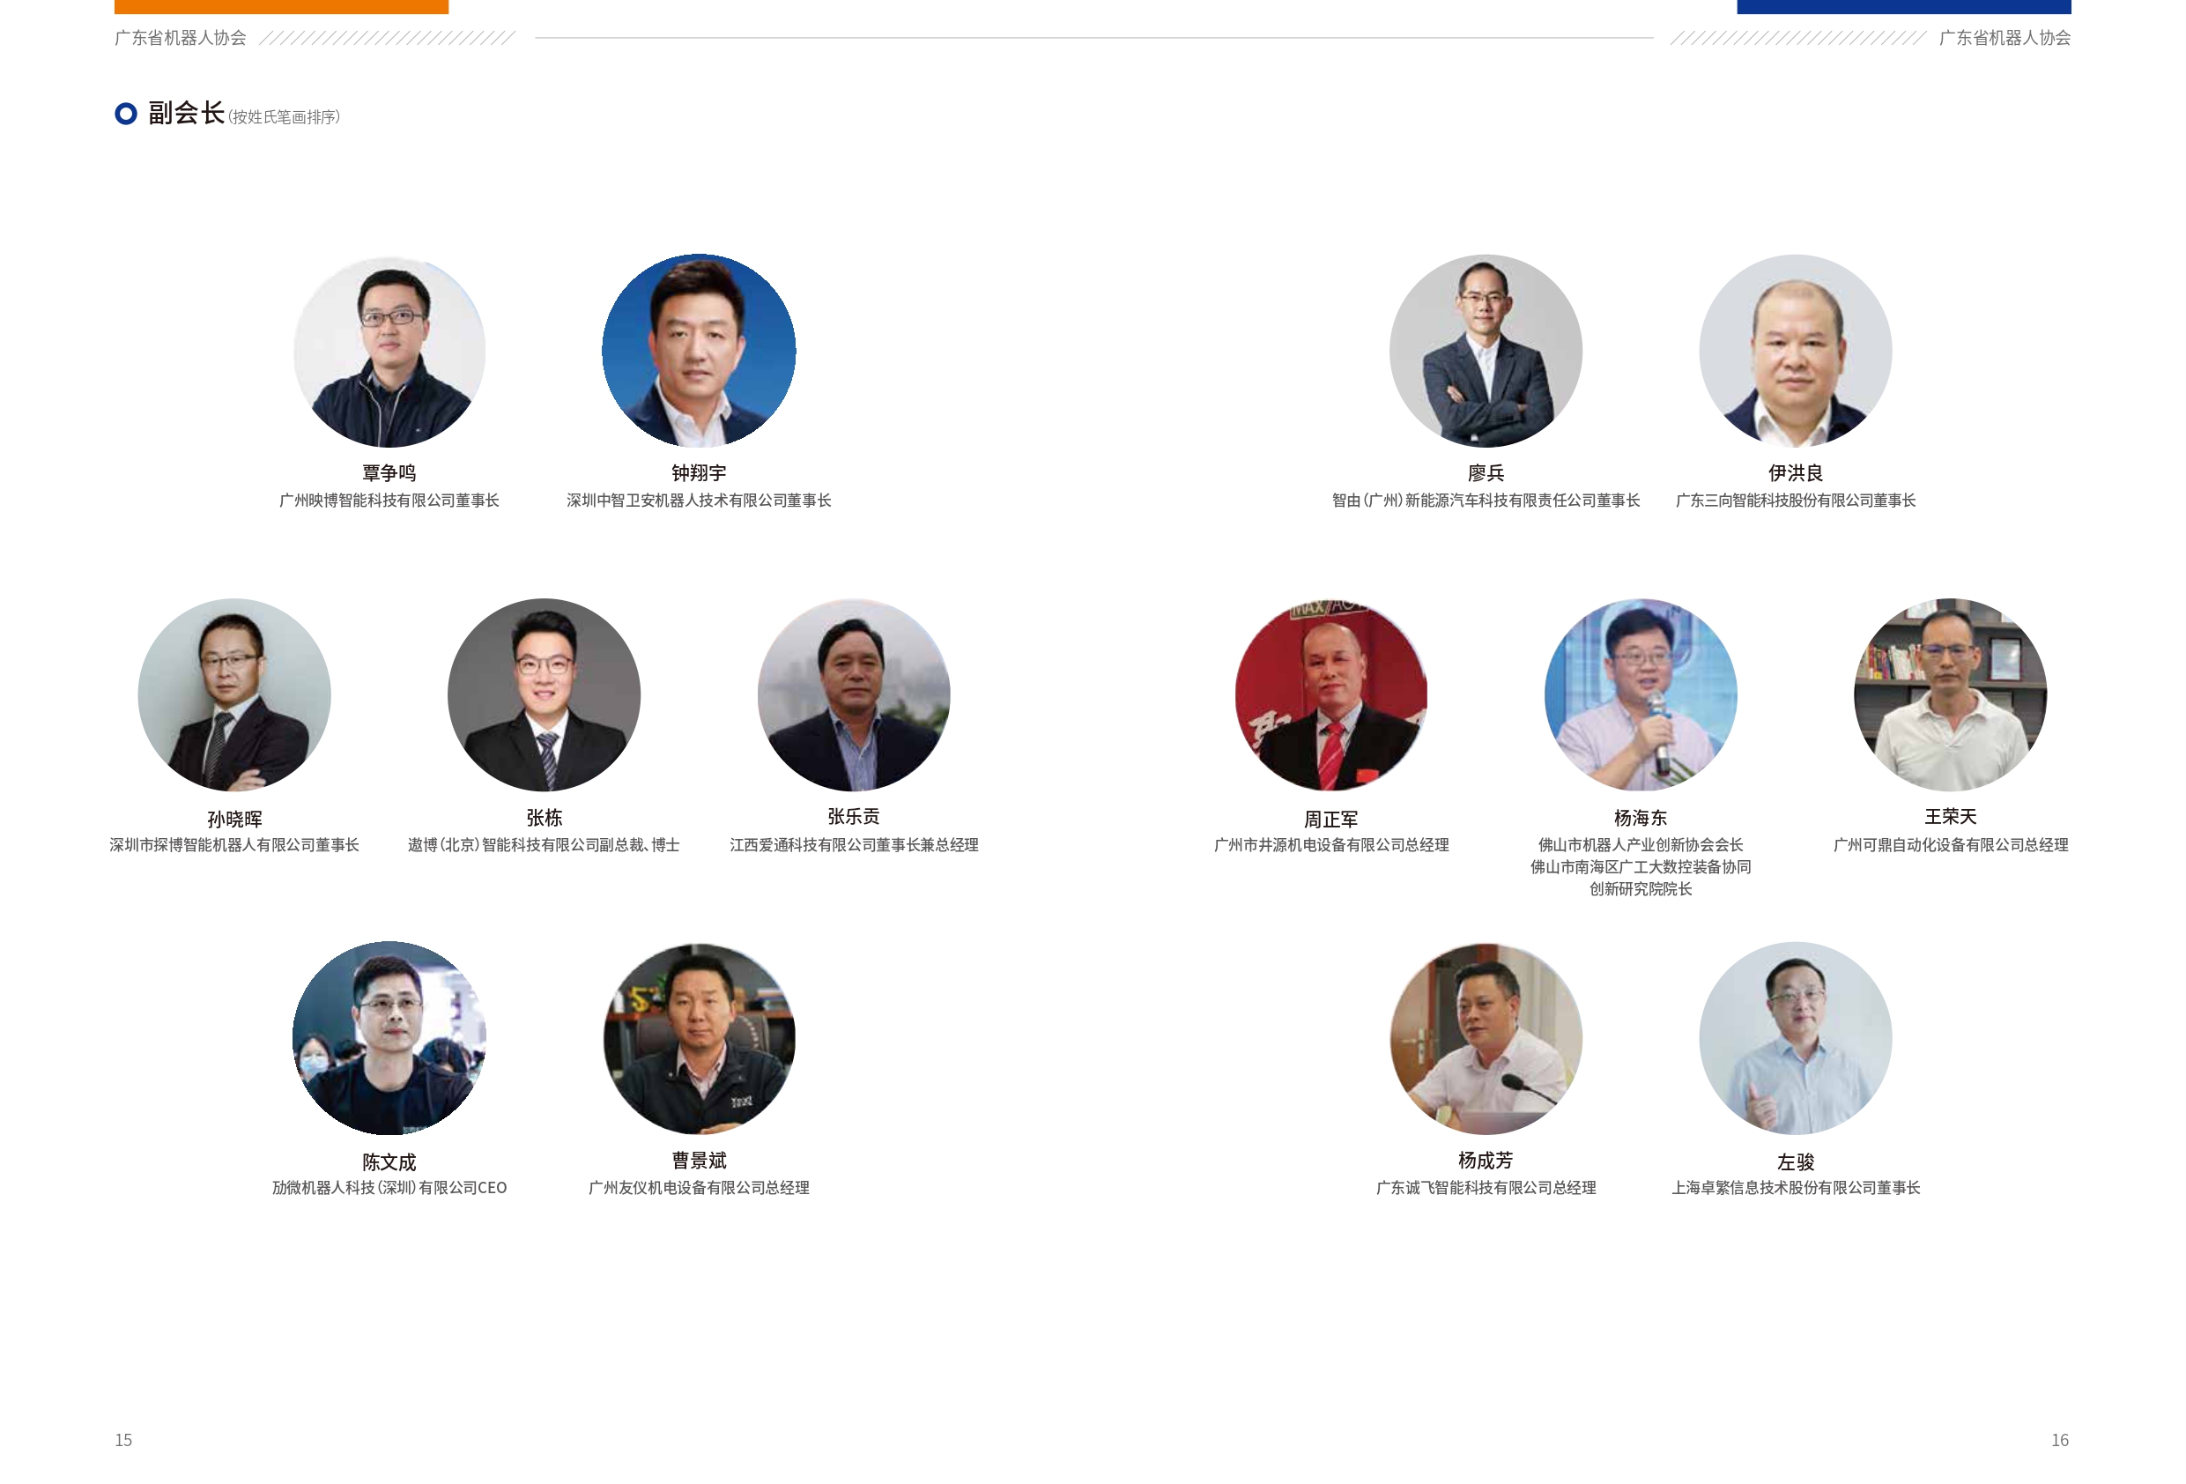Select the photo of 陈文成
2186x1484 pixels.
(389, 1039)
